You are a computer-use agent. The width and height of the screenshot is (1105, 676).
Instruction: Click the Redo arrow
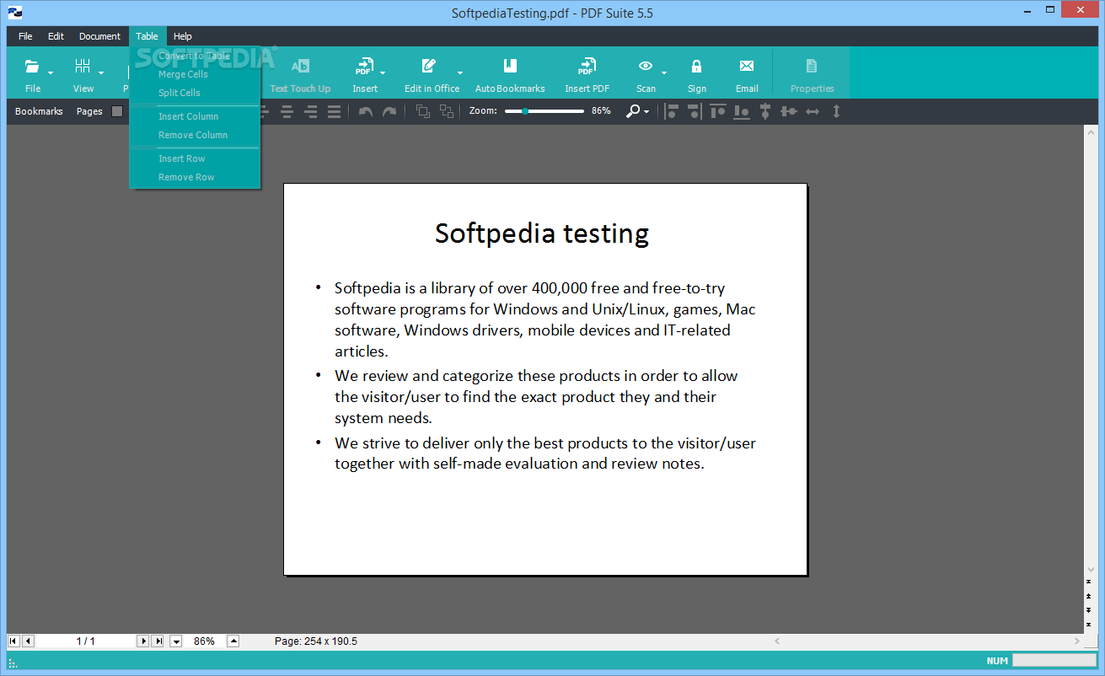click(389, 111)
